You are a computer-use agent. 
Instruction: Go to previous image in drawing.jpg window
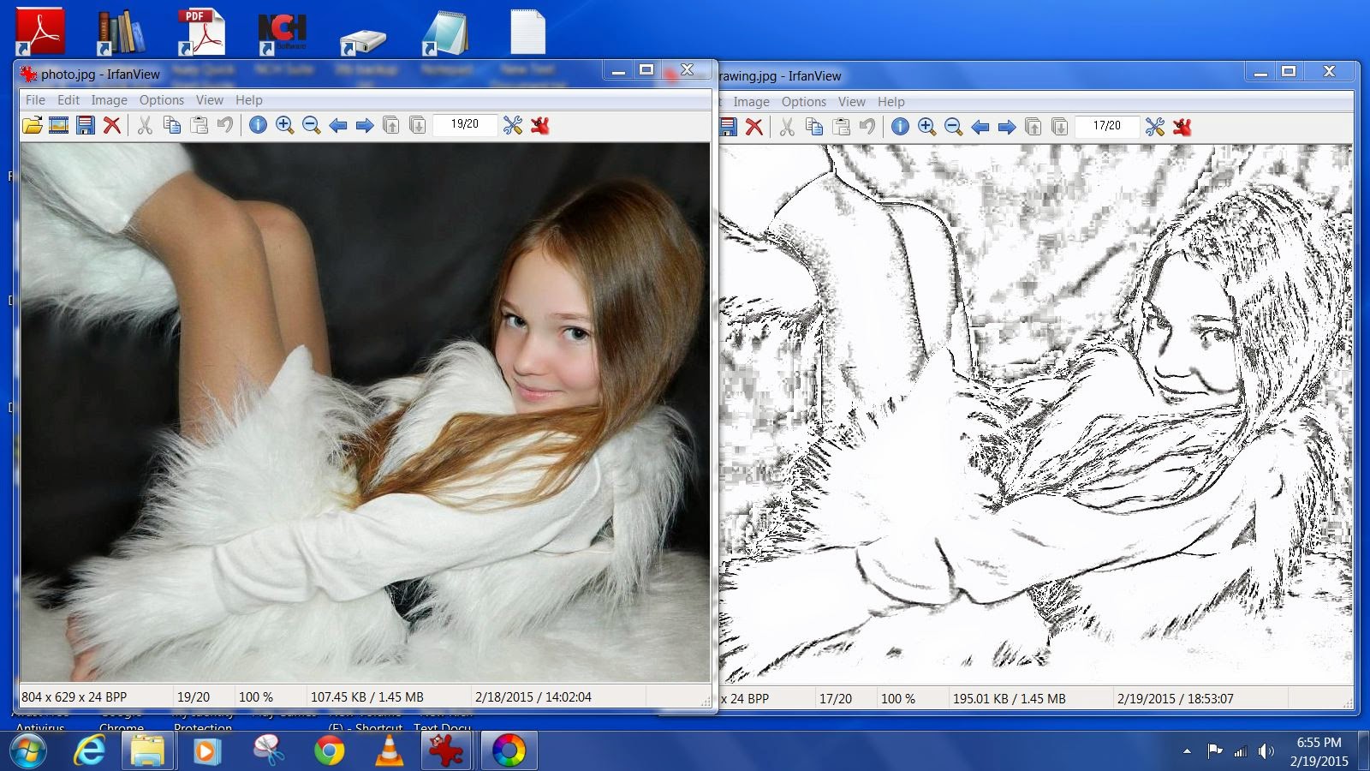point(980,128)
